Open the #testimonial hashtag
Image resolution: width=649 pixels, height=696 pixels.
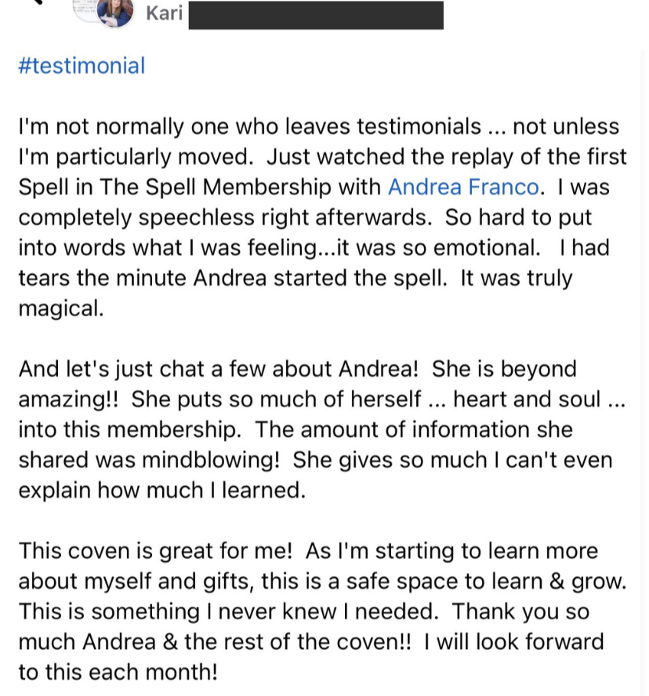82,65
